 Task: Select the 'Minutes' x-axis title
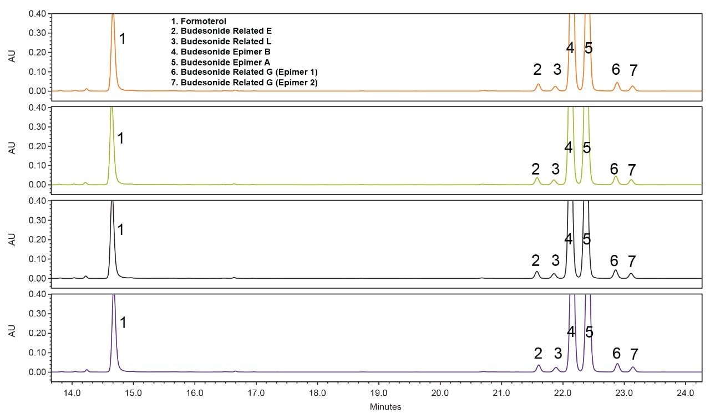click(x=386, y=407)
